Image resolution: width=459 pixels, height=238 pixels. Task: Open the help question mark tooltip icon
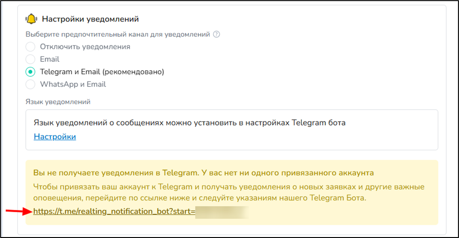click(216, 34)
